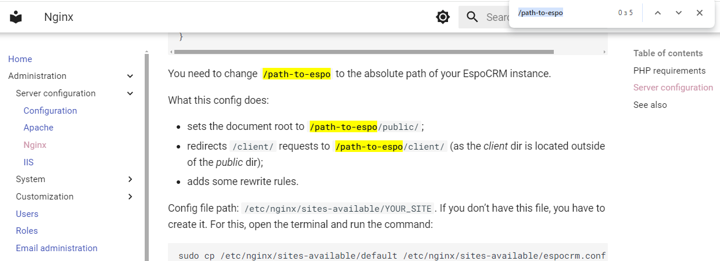Jump to PHP requirements section

[x=669, y=71]
